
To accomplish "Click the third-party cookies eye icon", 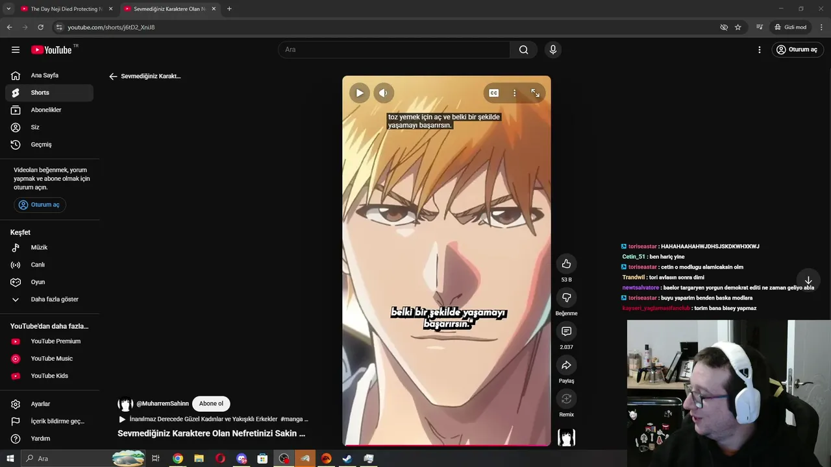I will tap(724, 27).
